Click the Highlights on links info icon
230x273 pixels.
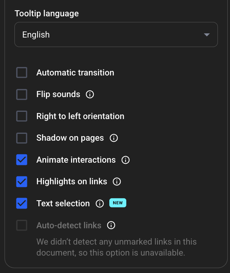tap(117, 182)
